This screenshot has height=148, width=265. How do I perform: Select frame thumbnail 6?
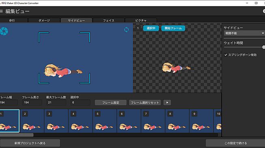pyautogui.click(x=129, y=121)
